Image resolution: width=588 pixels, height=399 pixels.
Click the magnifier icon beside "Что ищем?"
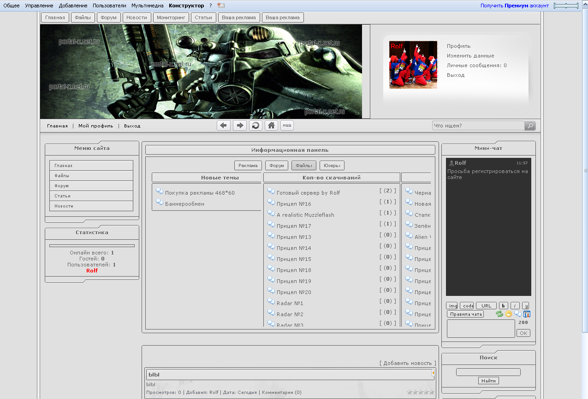click(x=530, y=126)
